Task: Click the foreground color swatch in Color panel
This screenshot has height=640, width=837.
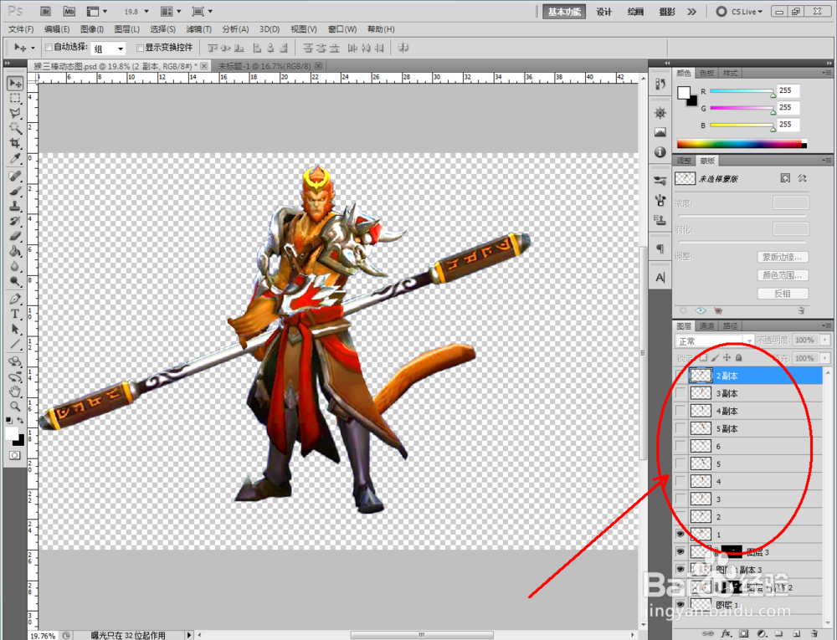Action: coord(683,92)
